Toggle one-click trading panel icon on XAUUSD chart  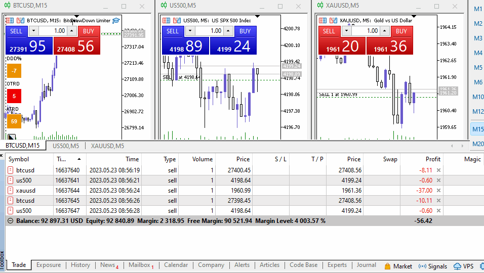click(322, 20)
